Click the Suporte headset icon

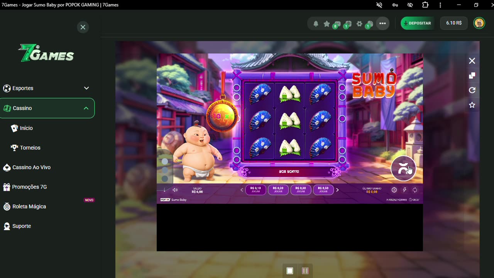click(7, 226)
